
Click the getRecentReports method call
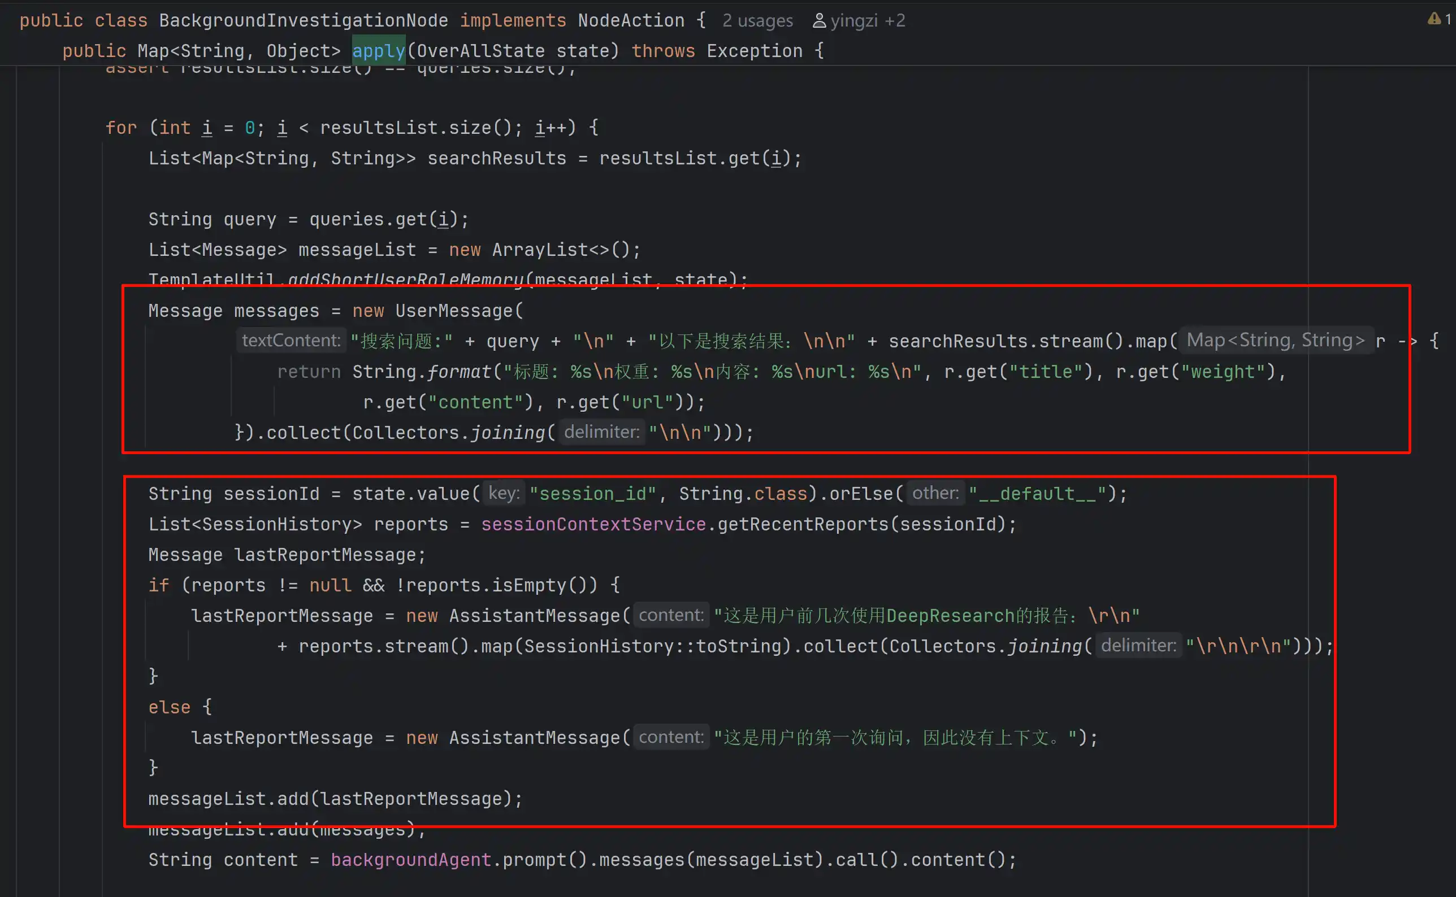pos(803,524)
